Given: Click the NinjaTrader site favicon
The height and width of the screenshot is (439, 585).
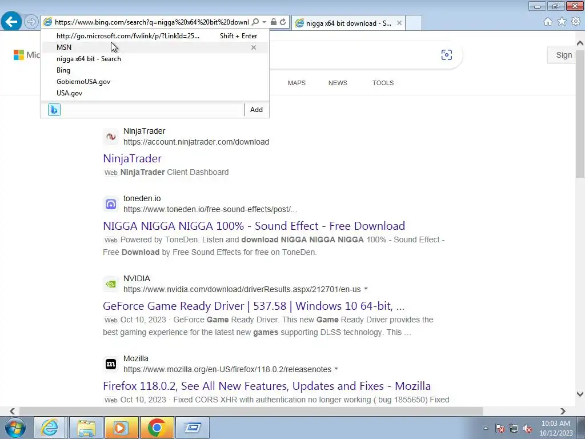Looking at the screenshot, I should pyautogui.click(x=111, y=137).
